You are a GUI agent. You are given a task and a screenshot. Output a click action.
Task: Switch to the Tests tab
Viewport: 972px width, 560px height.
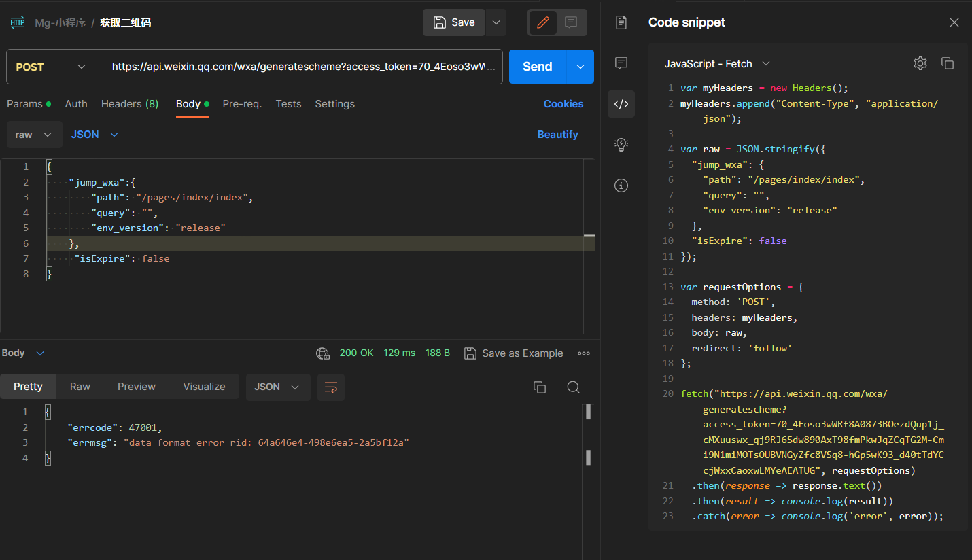(288, 104)
